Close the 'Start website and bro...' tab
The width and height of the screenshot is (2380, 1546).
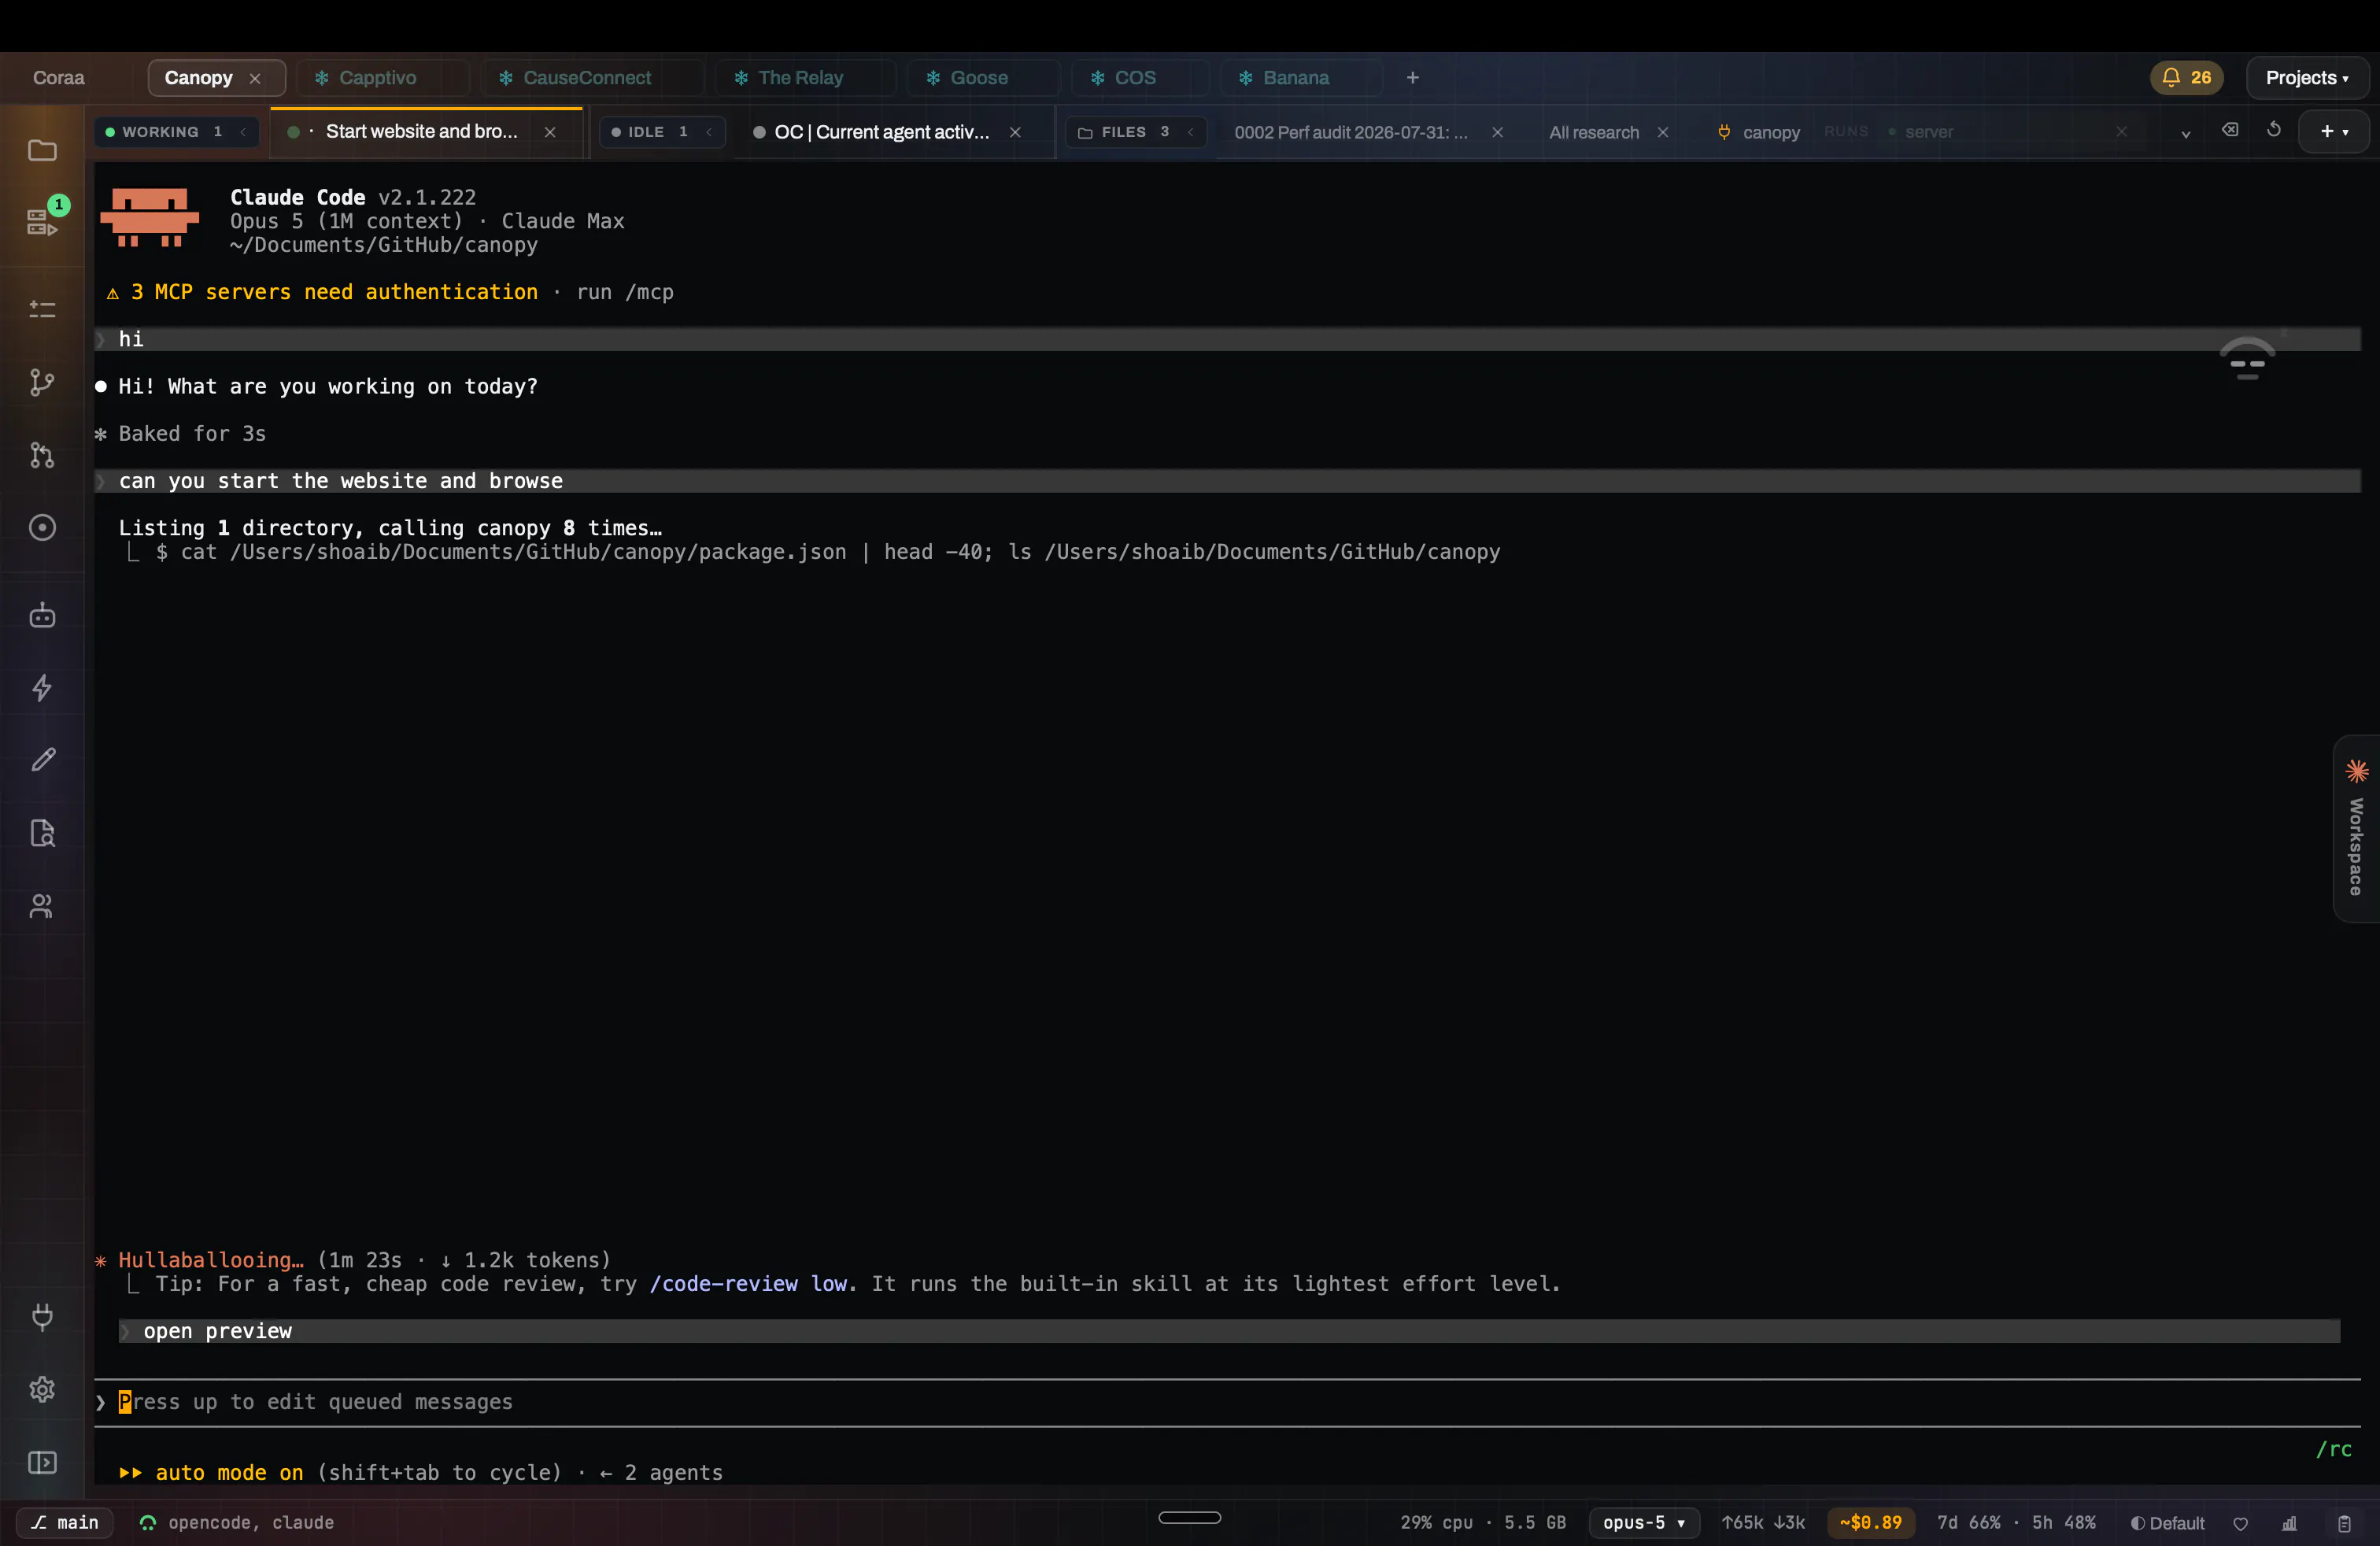[550, 132]
